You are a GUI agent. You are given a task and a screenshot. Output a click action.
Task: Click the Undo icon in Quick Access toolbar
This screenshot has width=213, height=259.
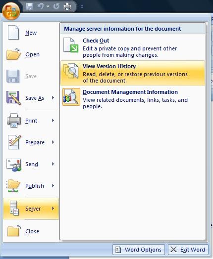(x=40, y=6)
